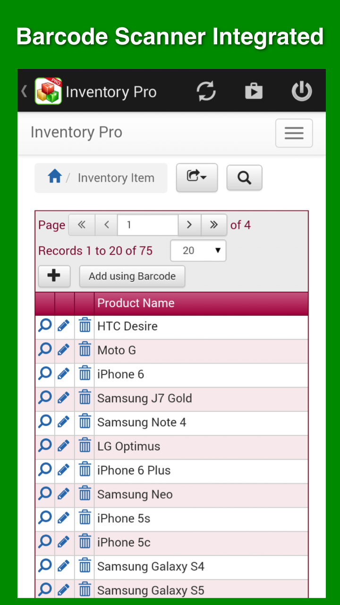
Task: View iPhone 6 Plus record details
Action: [45, 470]
